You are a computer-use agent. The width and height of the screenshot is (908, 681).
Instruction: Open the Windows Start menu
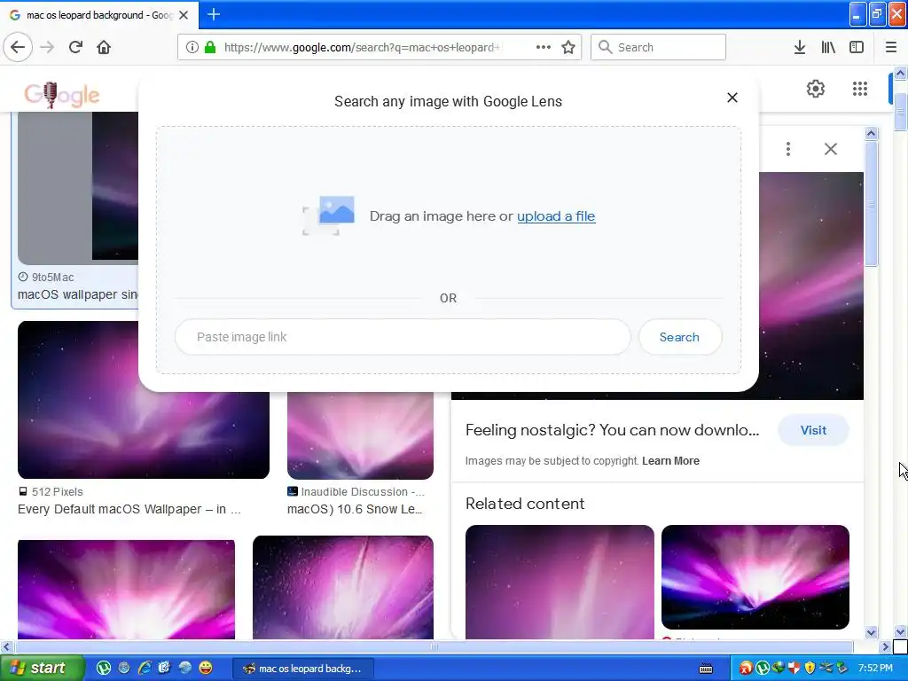(x=42, y=668)
